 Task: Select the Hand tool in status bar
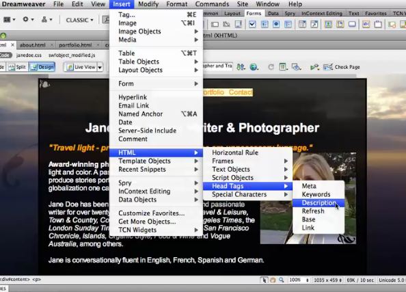(x=273, y=280)
